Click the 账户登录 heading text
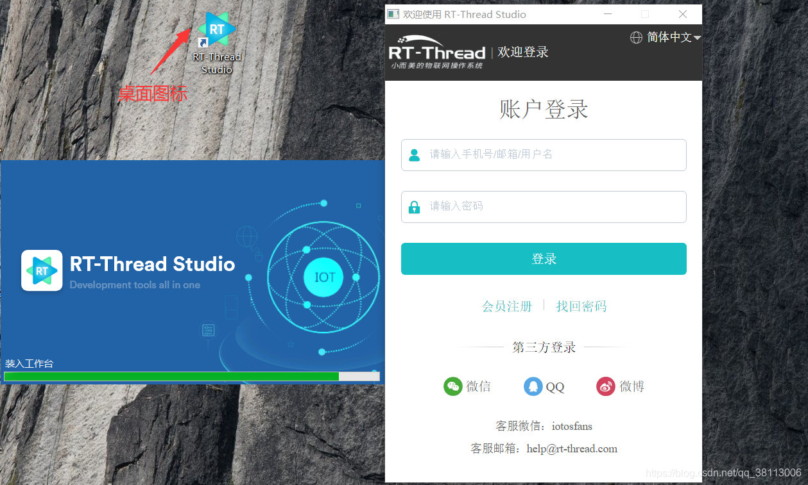 click(x=544, y=110)
